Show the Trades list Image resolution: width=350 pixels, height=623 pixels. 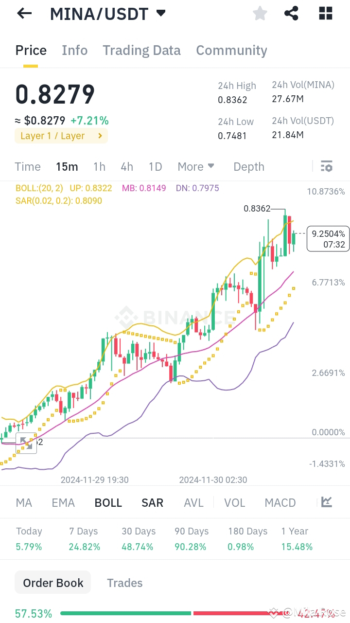(x=124, y=582)
